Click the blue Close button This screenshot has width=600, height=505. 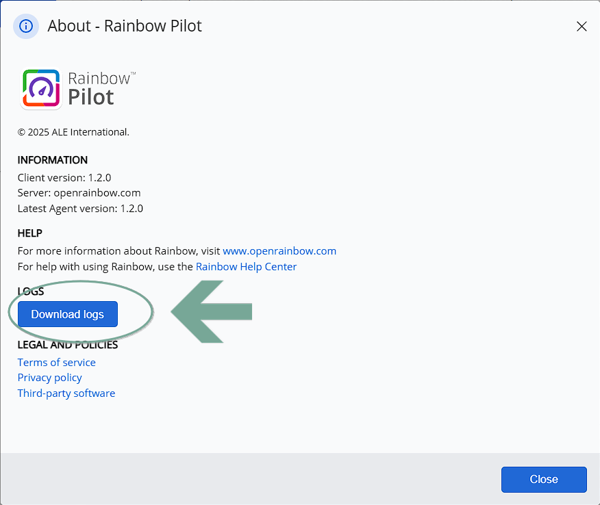544,479
